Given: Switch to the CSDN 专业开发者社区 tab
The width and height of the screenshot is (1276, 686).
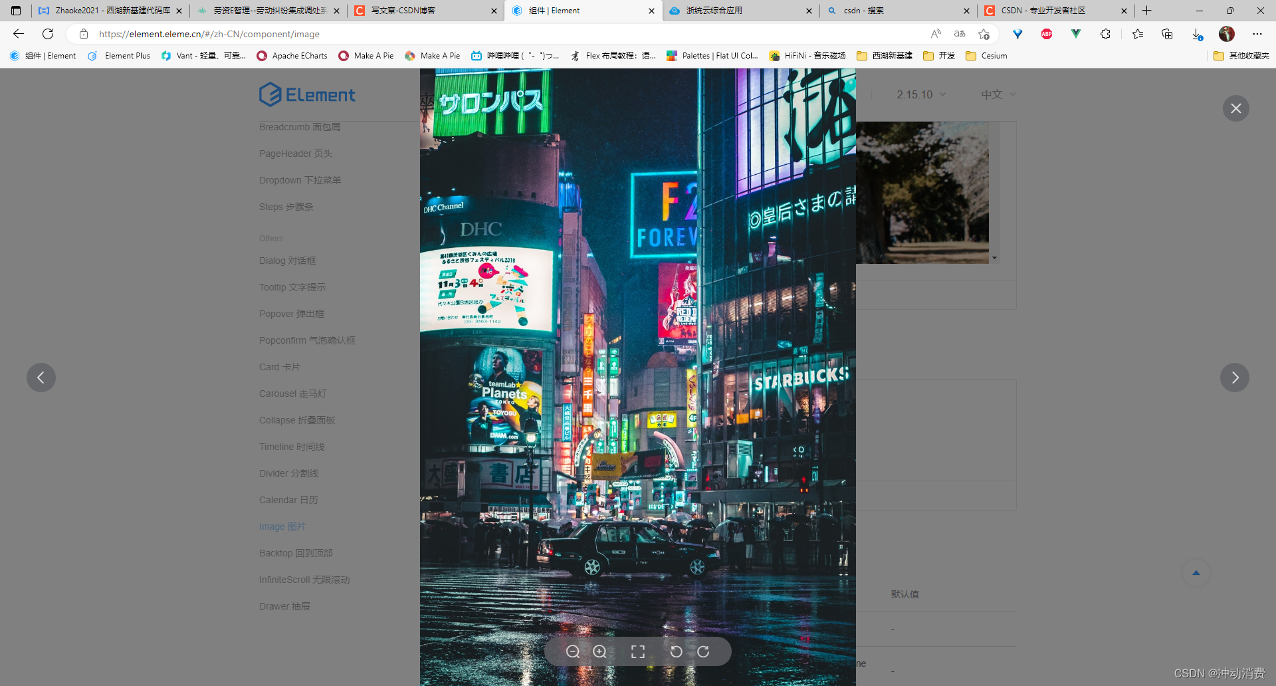Looking at the screenshot, I should click(x=1056, y=11).
